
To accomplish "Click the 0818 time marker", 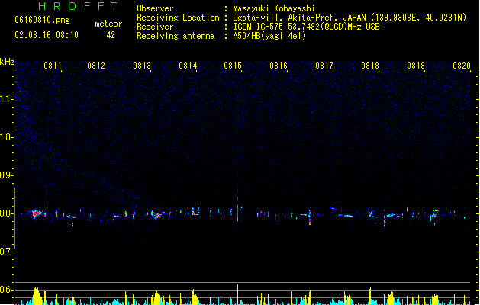I will click(x=370, y=66).
